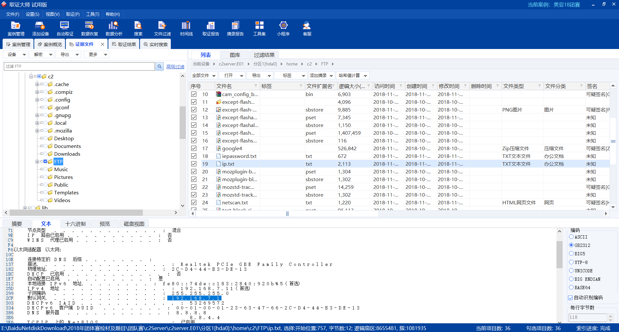This screenshot has height=332, width=619.
Task: Click the 时间线 timeline icon
Action: point(186,28)
